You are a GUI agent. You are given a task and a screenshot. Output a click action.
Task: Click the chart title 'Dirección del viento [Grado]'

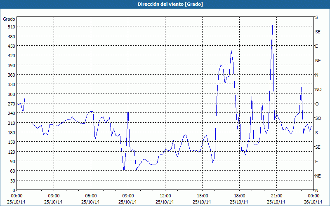(x=165, y=4)
